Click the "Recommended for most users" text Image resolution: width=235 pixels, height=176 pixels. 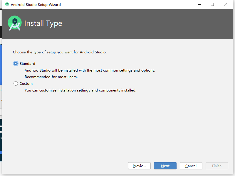[51, 77]
